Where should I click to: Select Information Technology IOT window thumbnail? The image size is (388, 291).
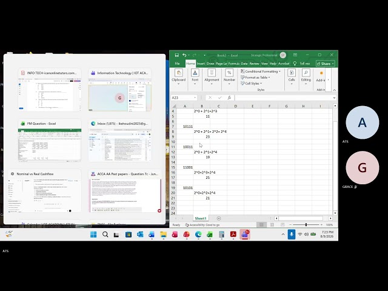[x=120, y=90]
